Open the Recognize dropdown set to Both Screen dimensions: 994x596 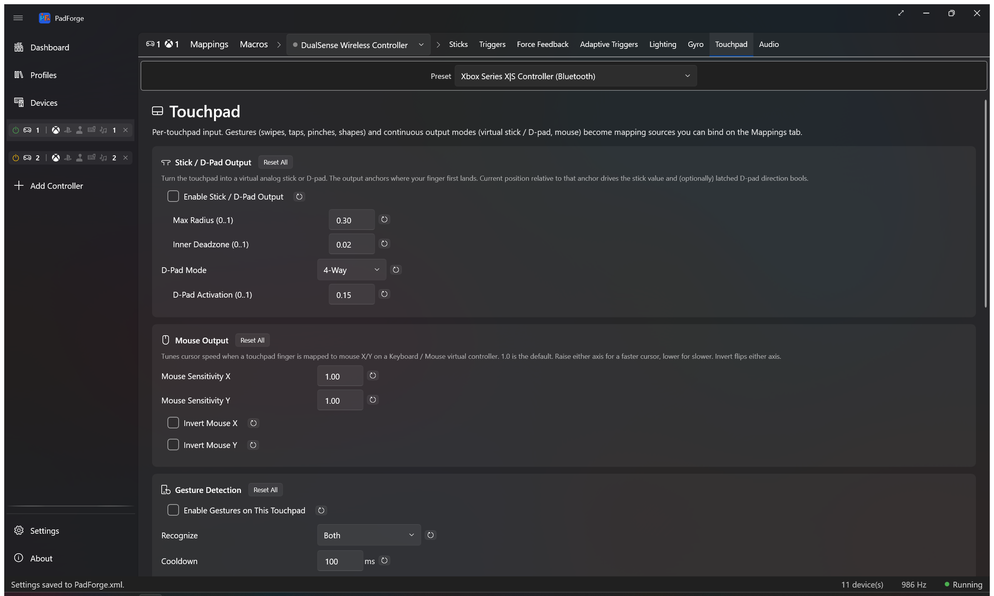coord(369,535)
